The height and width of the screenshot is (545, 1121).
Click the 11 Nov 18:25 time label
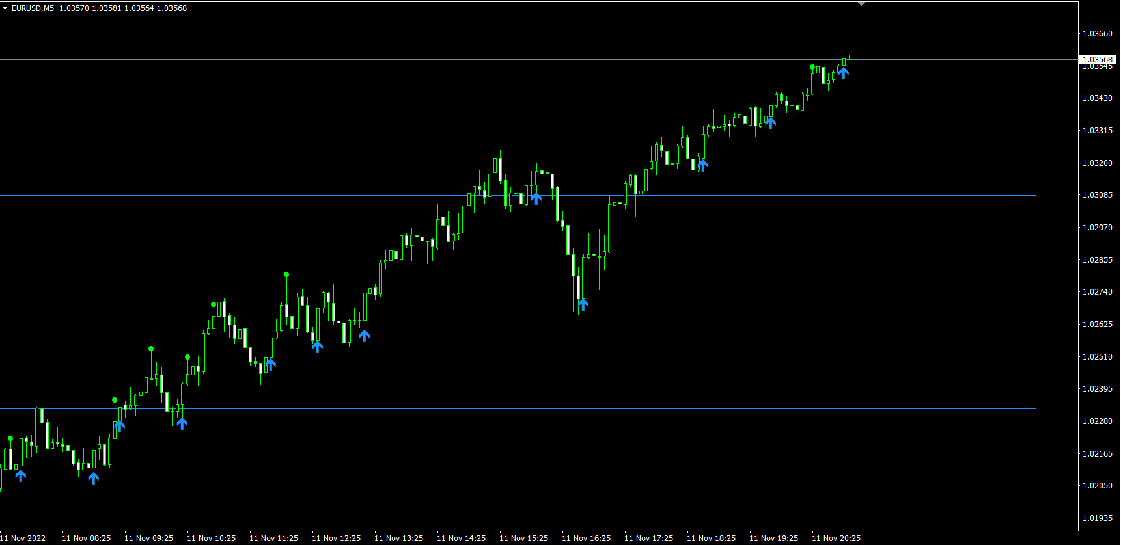coord(712,538)
